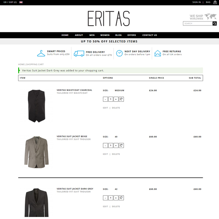Open the shopping bag icon

tap(215, 2)
